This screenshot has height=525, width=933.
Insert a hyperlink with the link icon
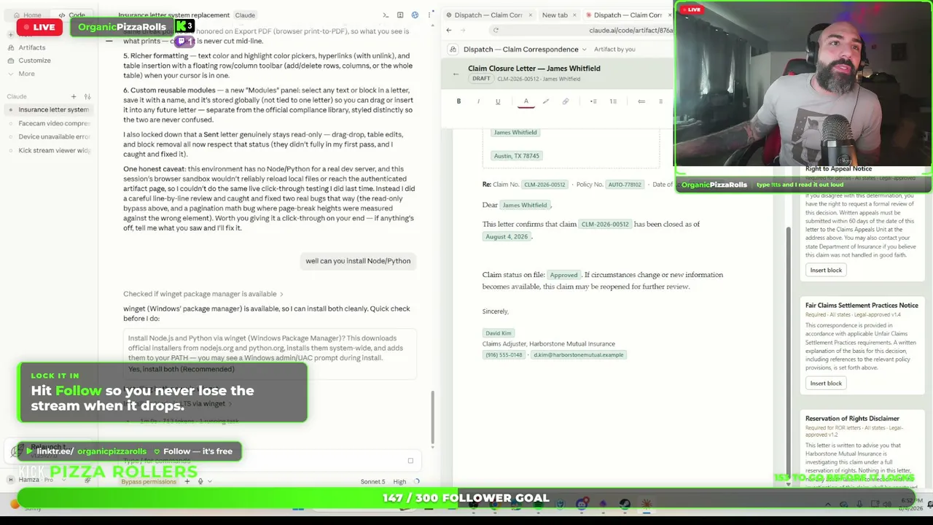pyautogui.click(x=565, y=101)
